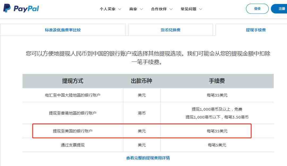Click the 电汇至中国大陆地区的银行账户 cell
The height and width of the screenshot is (166, 287).
click(73, 95)
